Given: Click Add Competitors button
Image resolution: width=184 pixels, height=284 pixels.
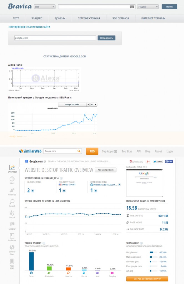Looking at the screenshot, I should [x=105, y=170].
